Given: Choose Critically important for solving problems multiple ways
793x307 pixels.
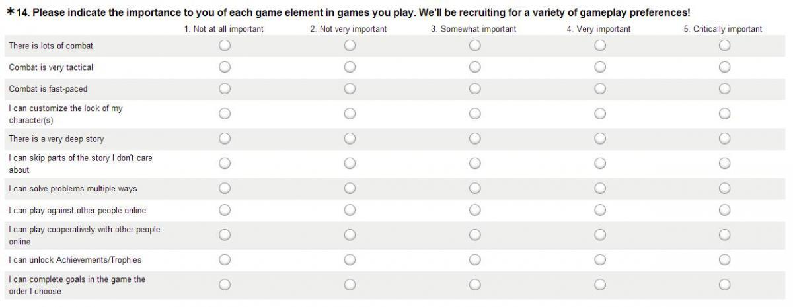Looking at the screenshot, I should [x=725, y=188].
